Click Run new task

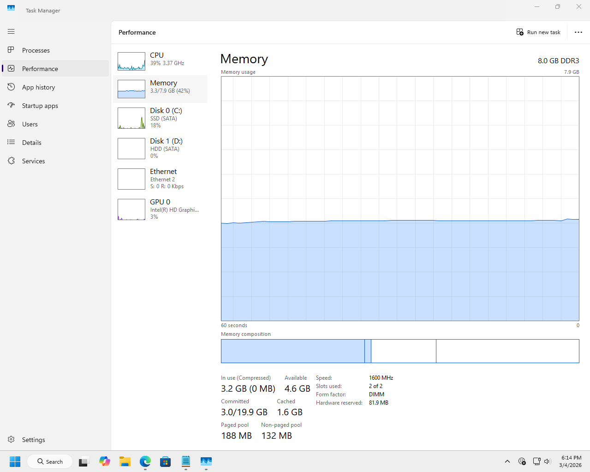[x=538, y=32]
